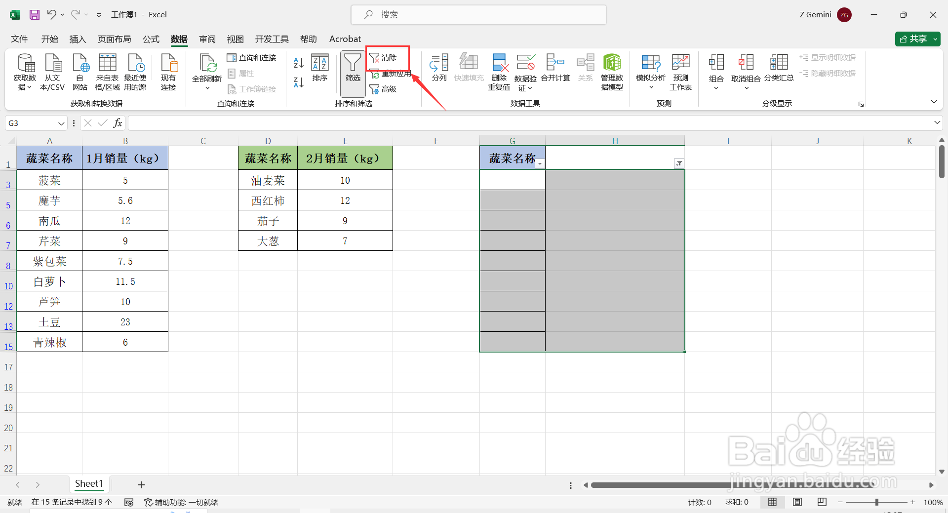Open the 预测工作表 (Forecast Sheet) tool
Viewport: 948px width, 513px height.
(680, 71)
